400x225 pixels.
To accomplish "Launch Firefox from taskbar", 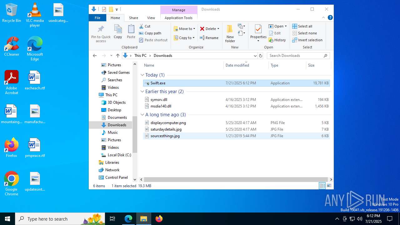I will [x=159, y=219].
